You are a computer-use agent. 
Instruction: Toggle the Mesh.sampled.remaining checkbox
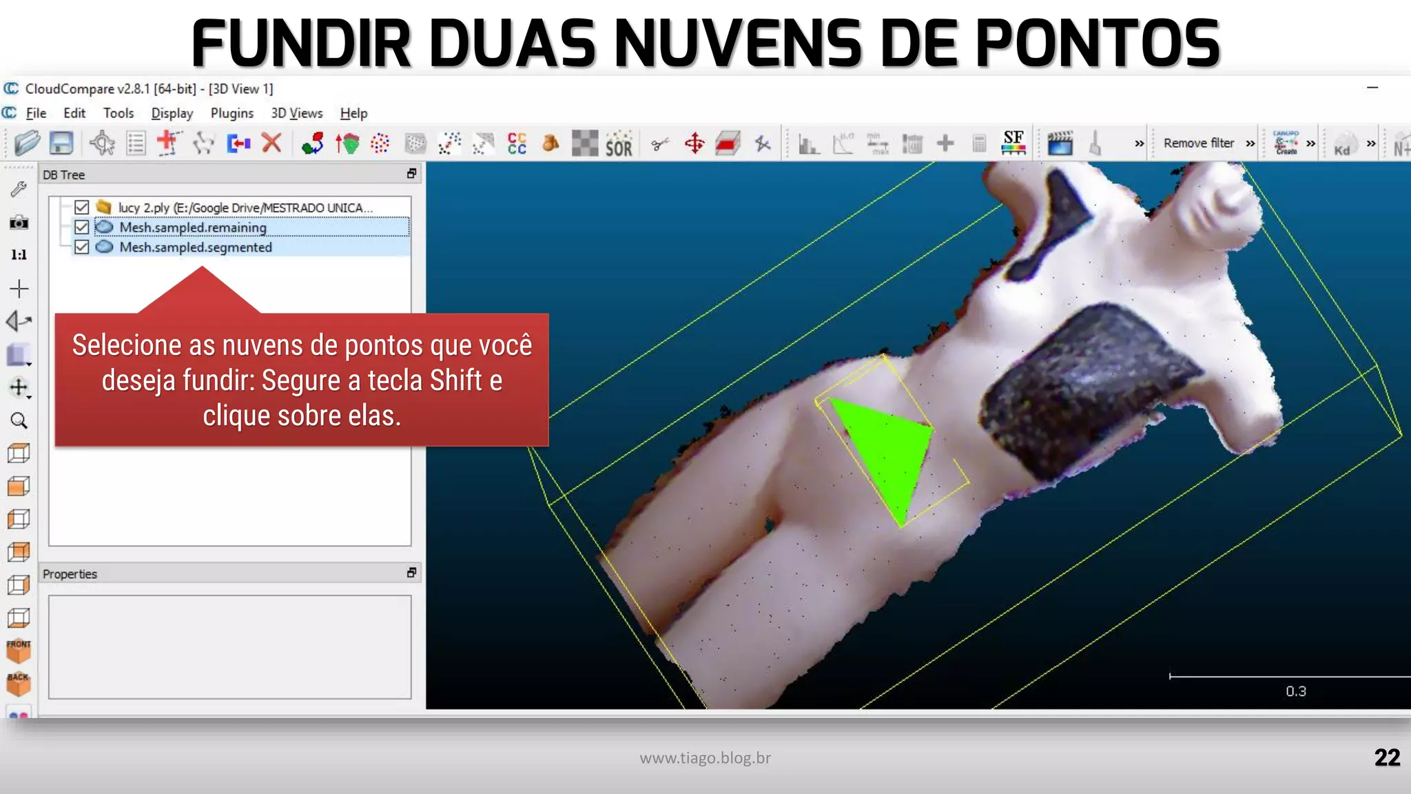tap(82, 227)
